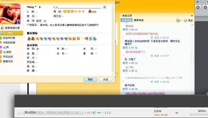Go to page 3 of forum thread
Viewport: 208px width, 118px height.
tap(110, 113)
